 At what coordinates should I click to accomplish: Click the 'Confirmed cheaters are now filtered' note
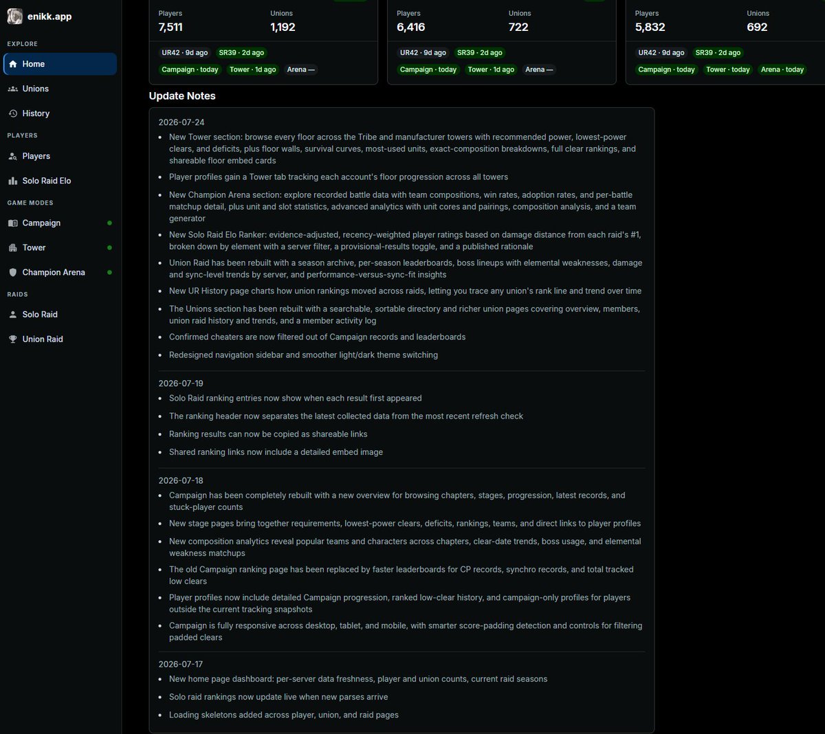pos(318,337)
